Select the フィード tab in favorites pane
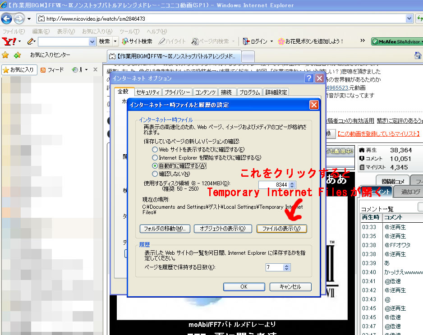This screenshot has height=335, width=423. 52,70
